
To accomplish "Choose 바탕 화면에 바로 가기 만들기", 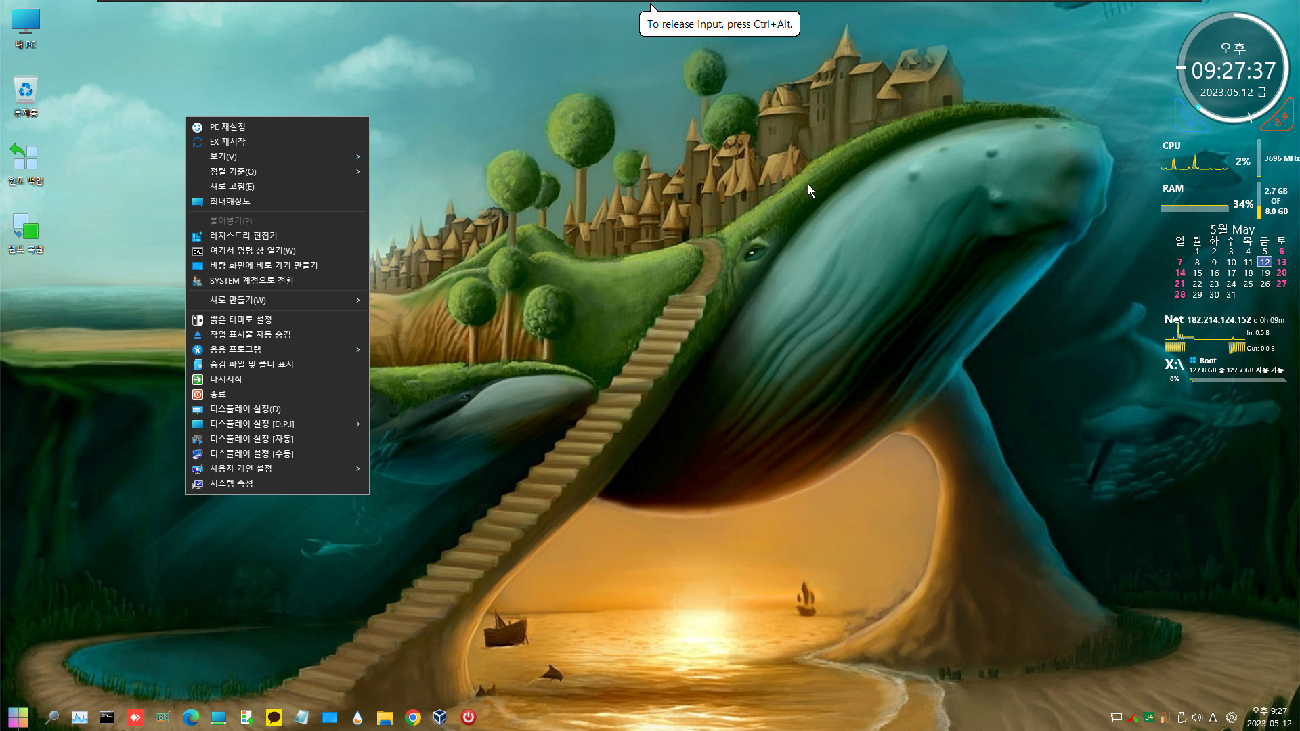I will point(277,265).
